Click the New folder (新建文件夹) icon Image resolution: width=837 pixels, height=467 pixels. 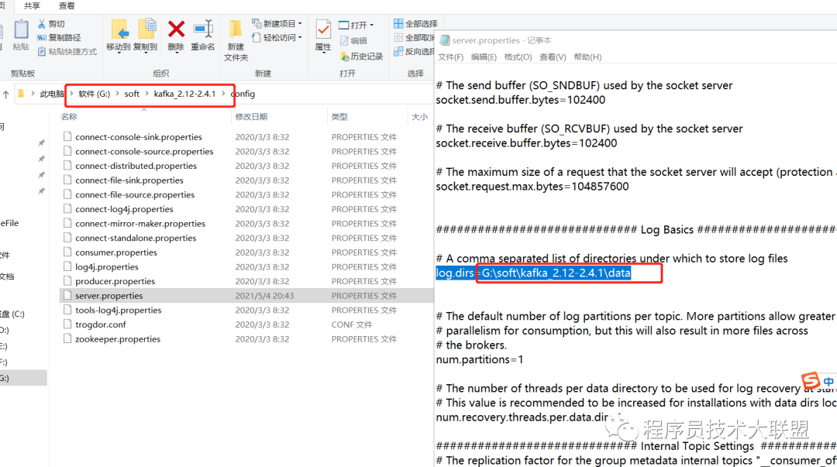pyautogui.click(x=235, y=30)
